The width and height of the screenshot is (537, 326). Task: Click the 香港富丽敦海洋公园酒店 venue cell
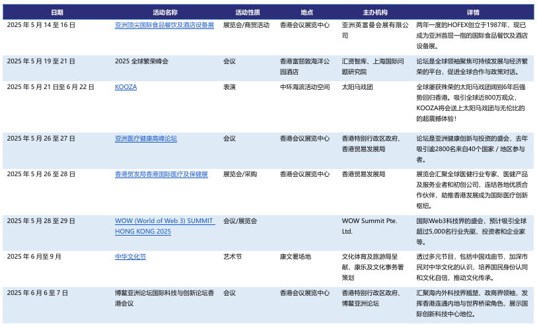pos(304,67)
